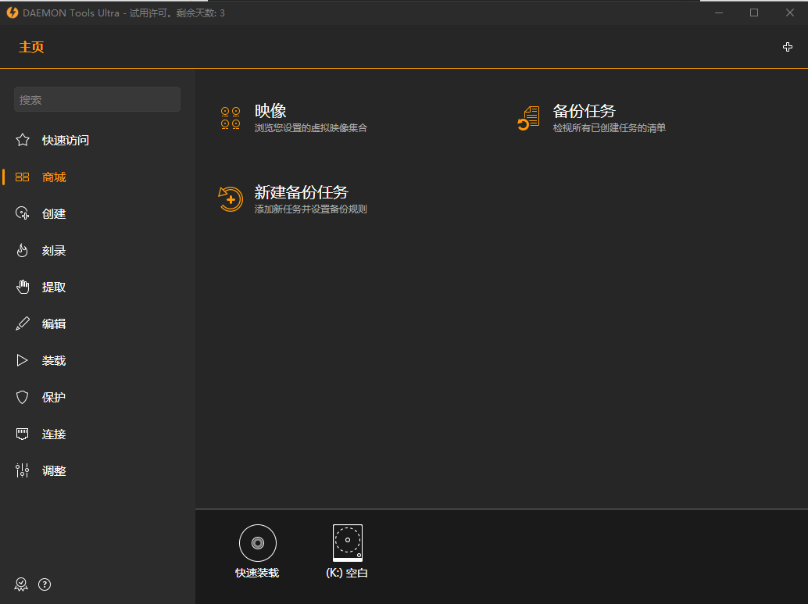
Task: Switch to the 主页 (Home) tab
Action: [x=30, y=47]
